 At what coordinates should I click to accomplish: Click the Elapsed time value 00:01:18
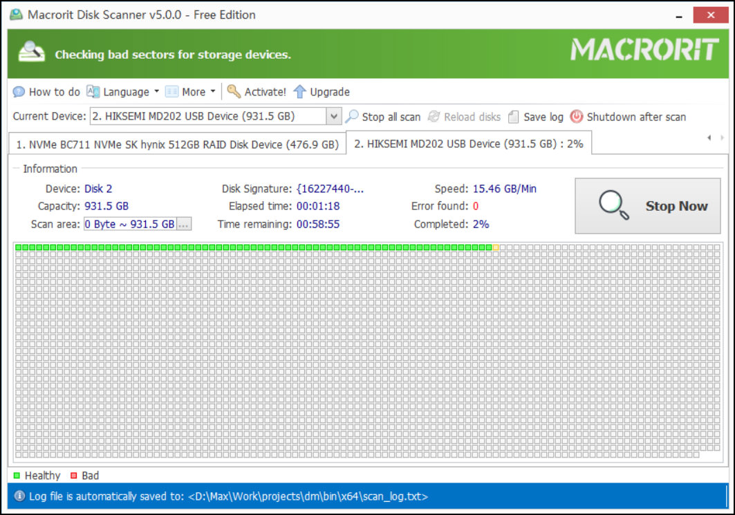[x=318, y=206]
